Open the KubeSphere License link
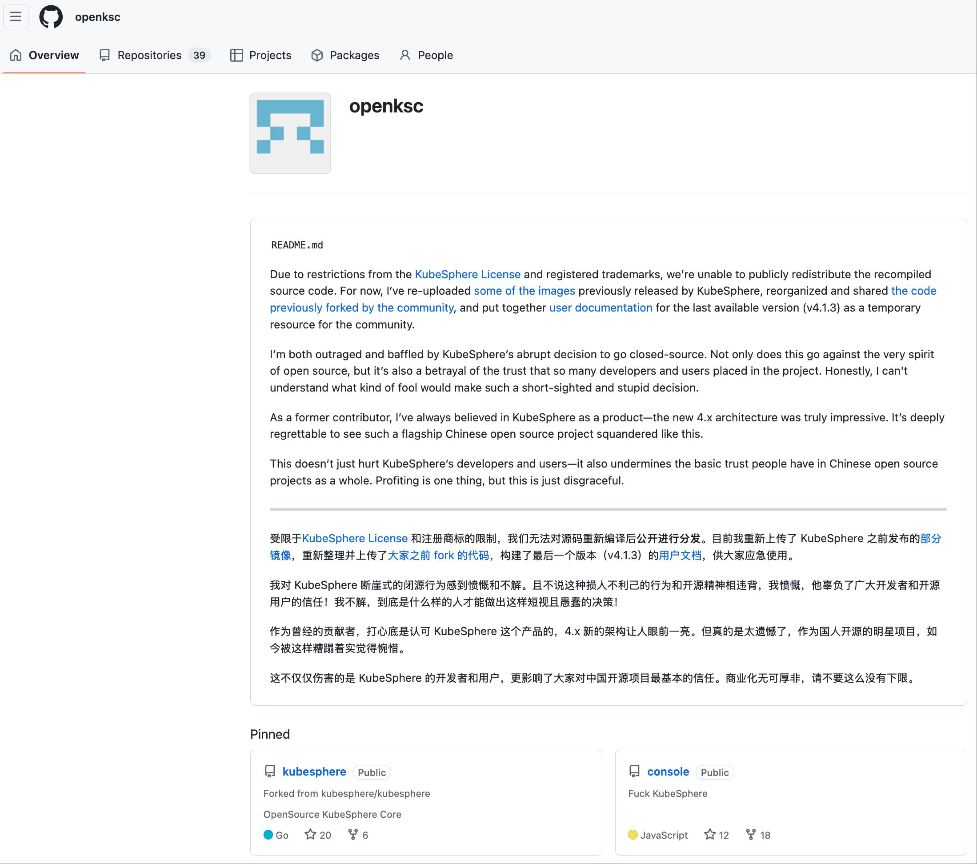The width and height of the screenshot is (977, 864). [467, 274]
